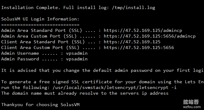204x110 pixels.
Task: Click the Client Area Standard Port URL
Action: pyautogui.click(x=132, y=42)
